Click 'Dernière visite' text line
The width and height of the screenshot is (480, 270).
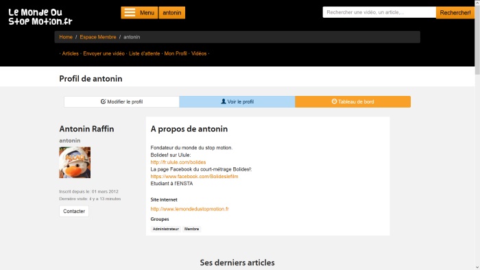(x=90, y=199)
